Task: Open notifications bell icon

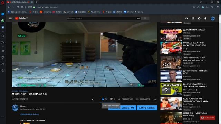Action: 205,18
